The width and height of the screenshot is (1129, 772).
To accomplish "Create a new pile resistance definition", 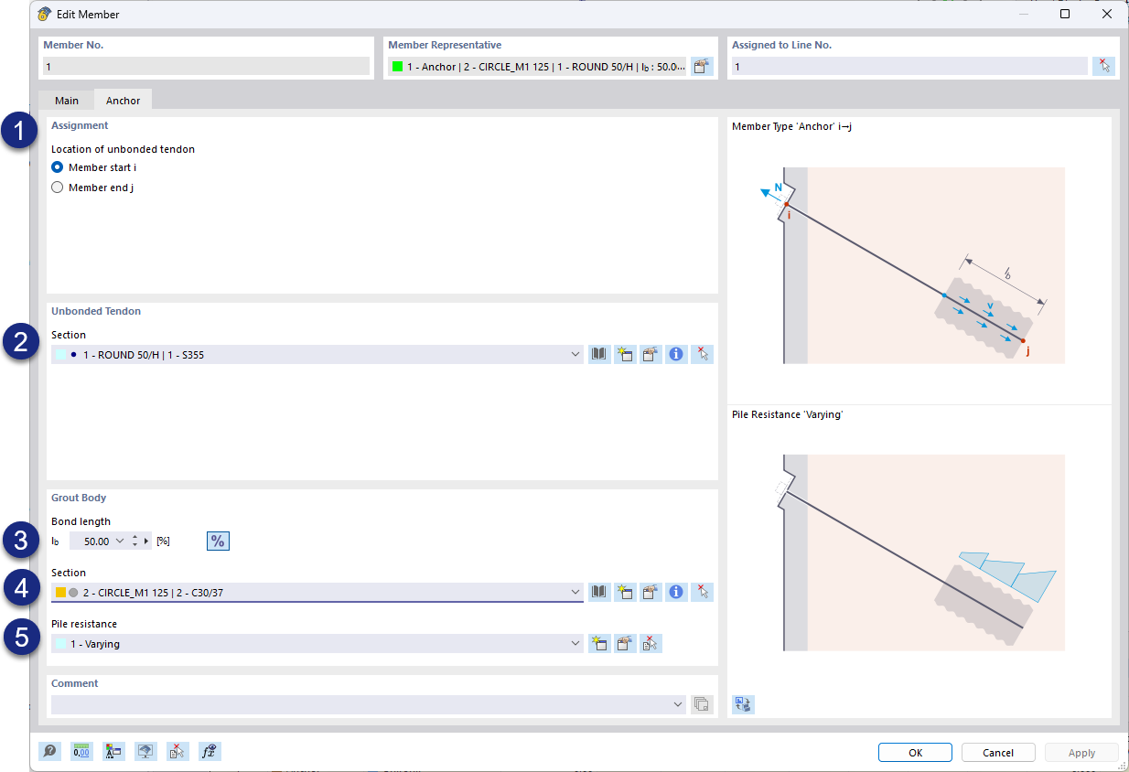I will (599, 643).
